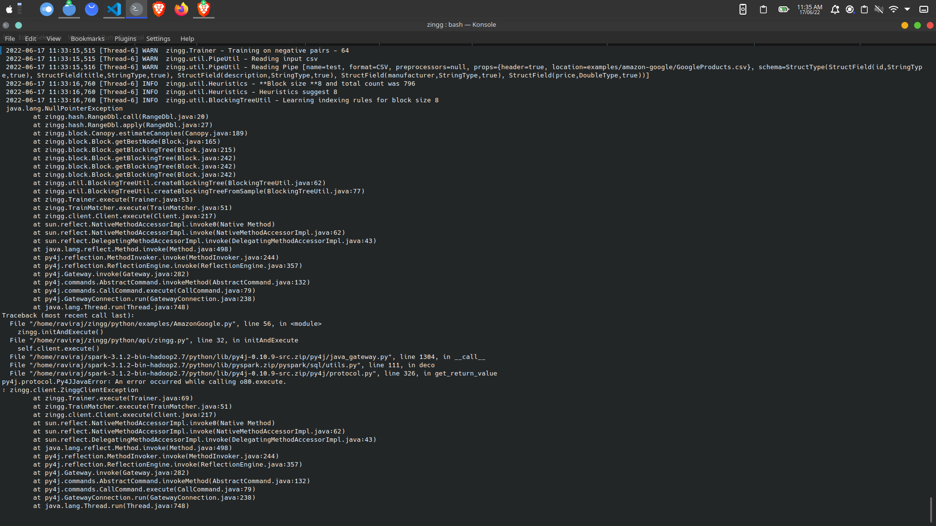Click the Apple menu in the top bar
936x526 pixels.
pyautogui.click(x=8, y=8)
